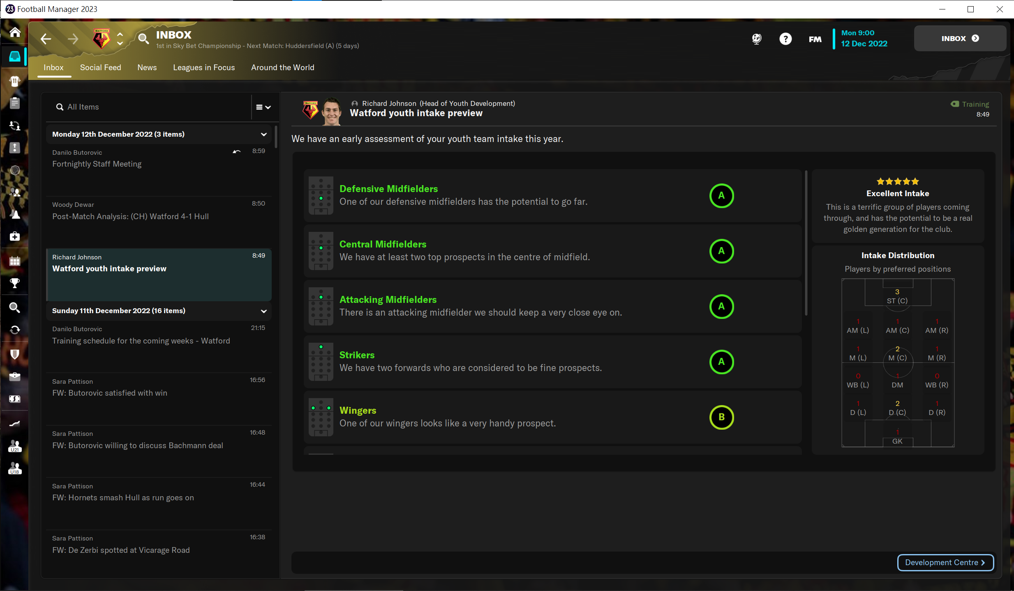
Task: Open the Home screen from sidebar
Action: tap(15, 32)
